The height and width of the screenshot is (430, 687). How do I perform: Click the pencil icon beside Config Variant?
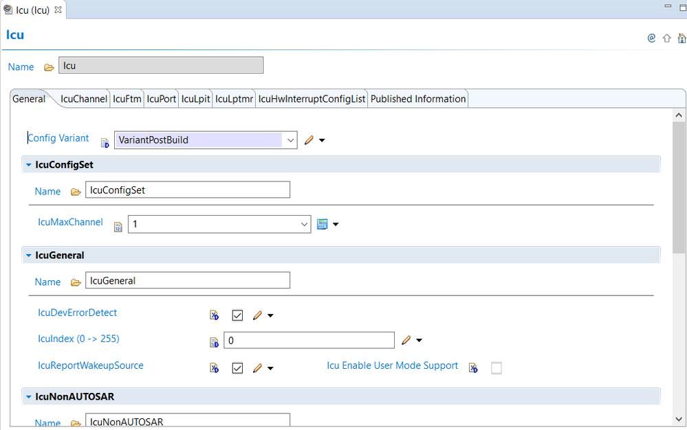tap(309, 140)
